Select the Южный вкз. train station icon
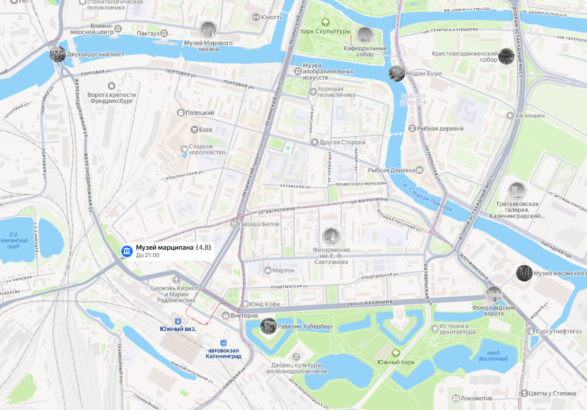 coord(178,321)
